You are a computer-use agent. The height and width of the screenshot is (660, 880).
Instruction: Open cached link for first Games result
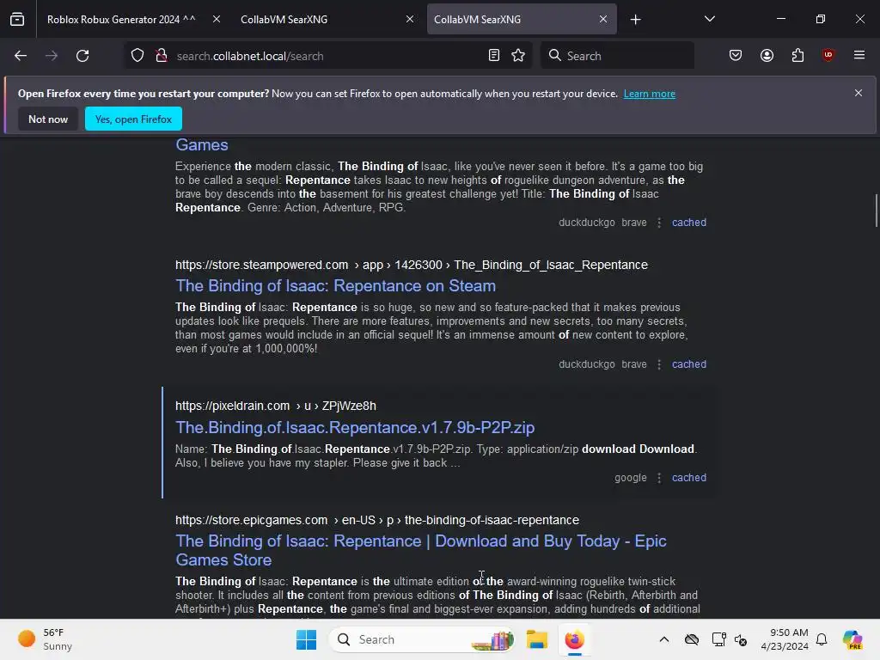click(689, 223)
